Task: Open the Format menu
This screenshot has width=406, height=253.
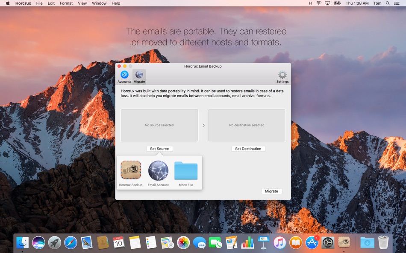Action: click(x=66, y=3)
